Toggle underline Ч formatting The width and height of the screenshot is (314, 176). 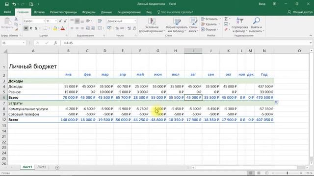36,28
